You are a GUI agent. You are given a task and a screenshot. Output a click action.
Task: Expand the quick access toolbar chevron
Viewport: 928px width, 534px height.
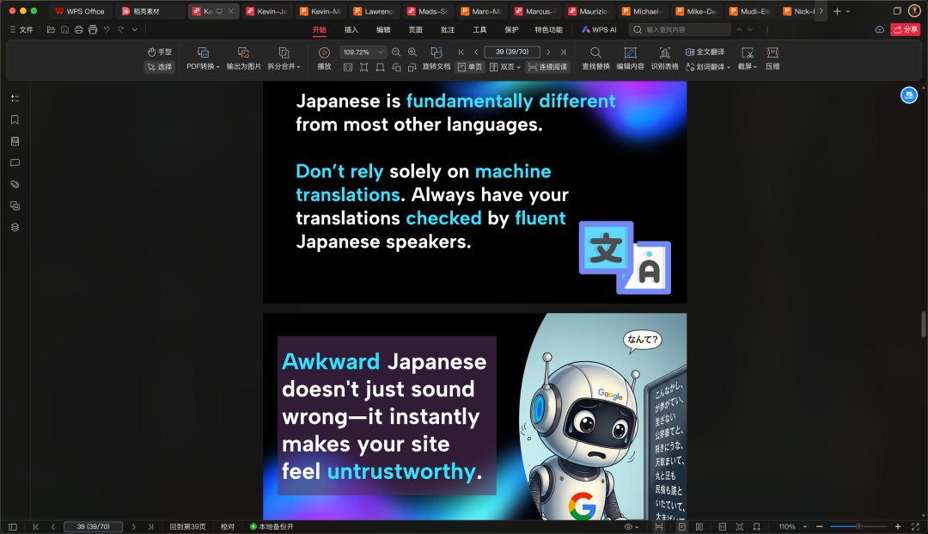[135, 29]
